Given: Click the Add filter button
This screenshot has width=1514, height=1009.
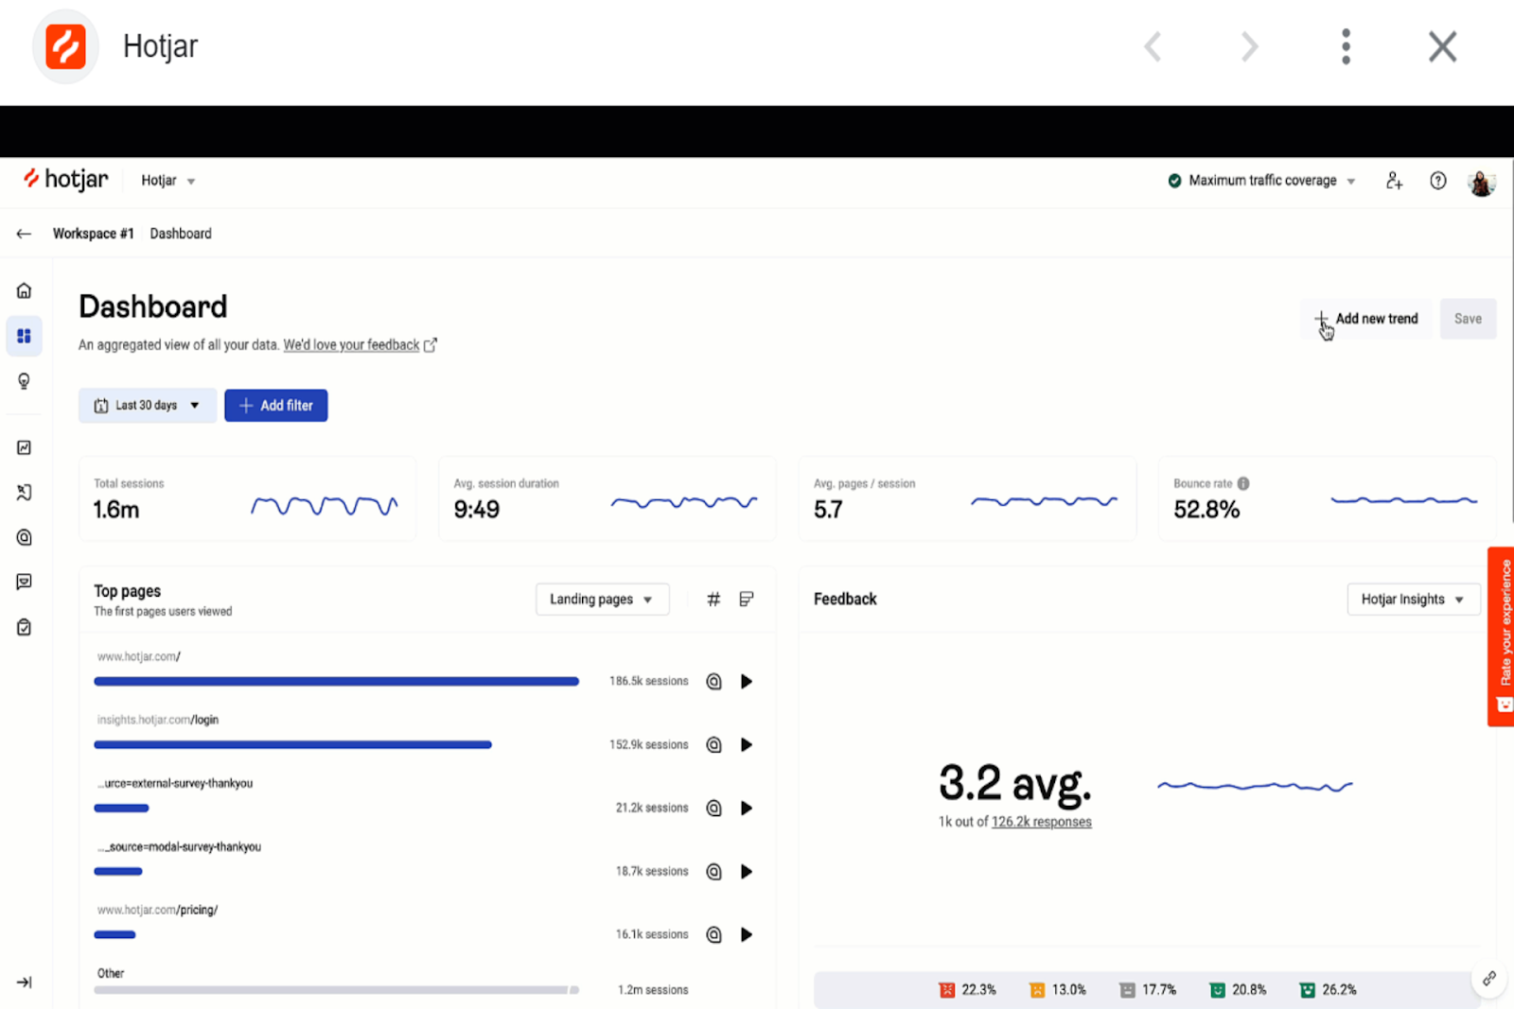Looking at the screenshot, I should pos(276,406).
